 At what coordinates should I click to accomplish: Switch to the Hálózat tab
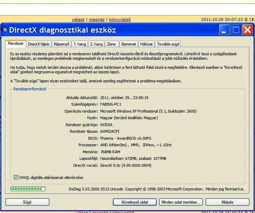pyautogui.click(x=146, y=44)
